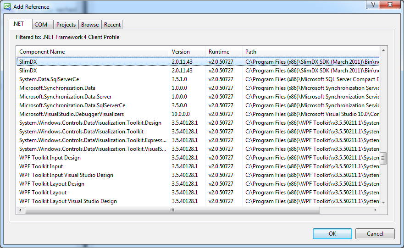Select WPF Toolkit Layout Design row

pos(198,184)
